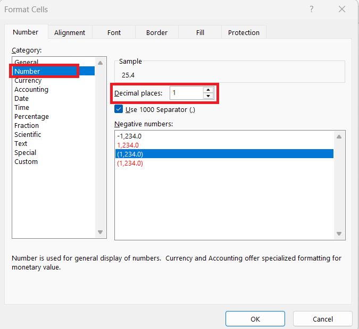Close the Format Cells dialog

click(x=342, y=10)
